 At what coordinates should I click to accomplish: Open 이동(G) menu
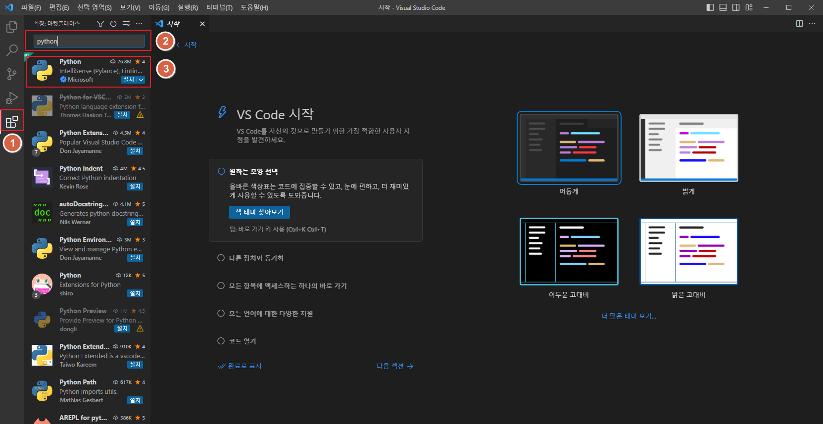click(159, 7)
